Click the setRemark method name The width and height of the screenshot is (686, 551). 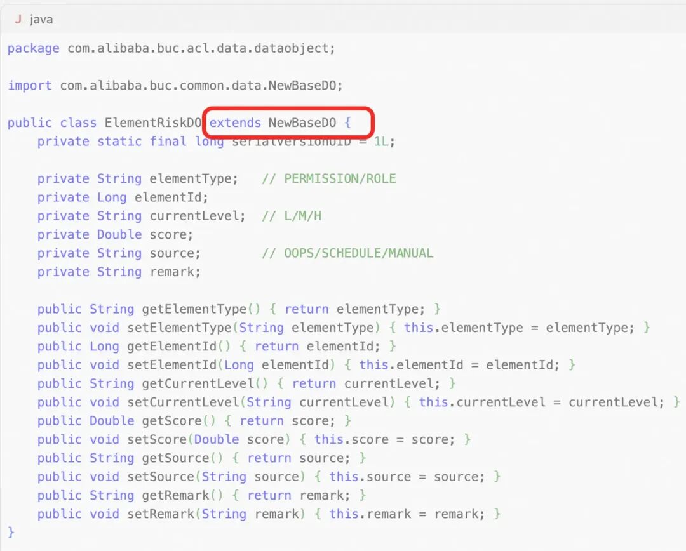(160, 514)
